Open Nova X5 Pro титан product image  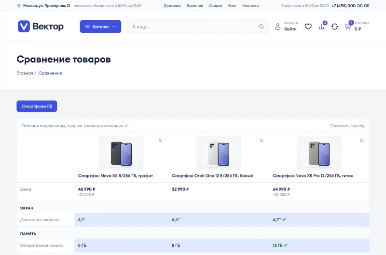[x=319, y=153]
